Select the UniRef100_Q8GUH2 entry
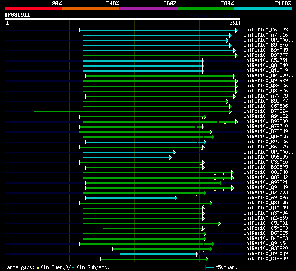296x271 pixels. (x=265, y=178)
